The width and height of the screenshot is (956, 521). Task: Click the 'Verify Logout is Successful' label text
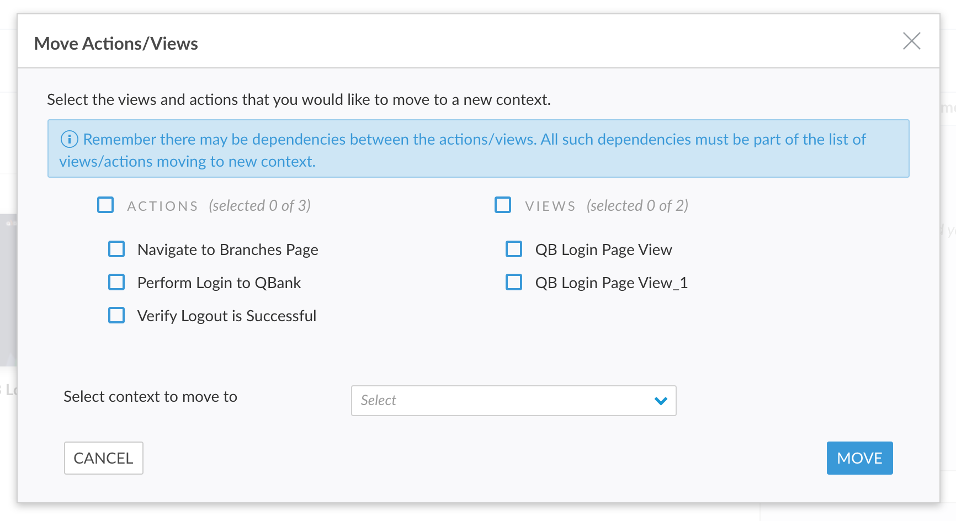[x=226, y=316]
